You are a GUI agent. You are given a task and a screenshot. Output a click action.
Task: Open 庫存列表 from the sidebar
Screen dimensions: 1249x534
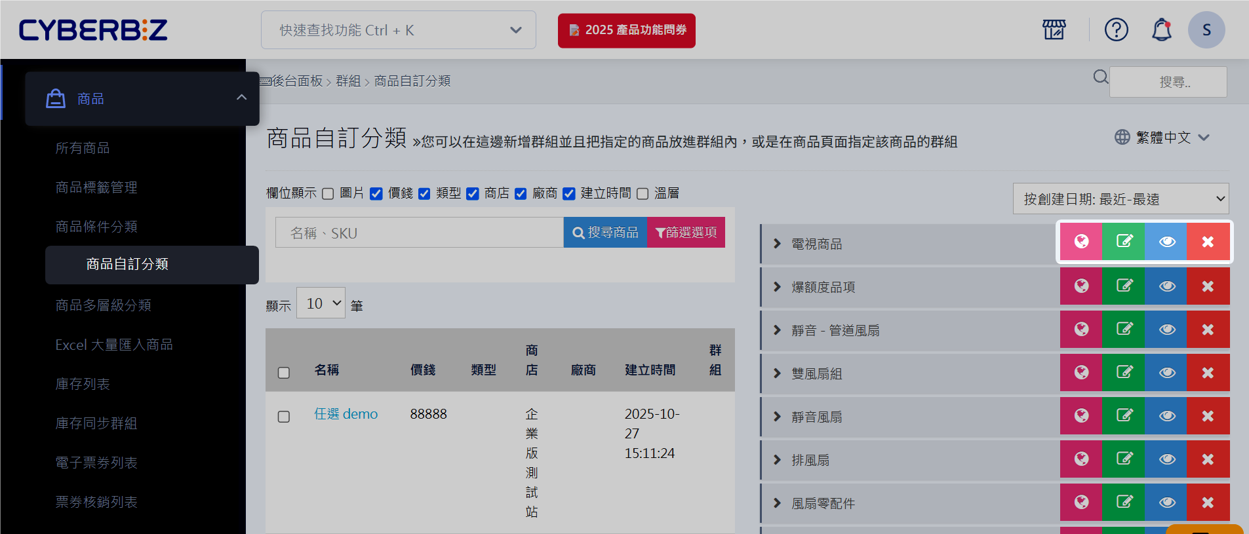pyautogui.click(x=83, y=384)
